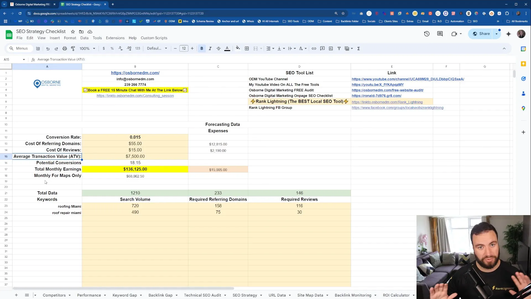The height and width of the screenshot is (299, 531).
Task: Switch to the Keyword Gap sheet tab
Action: point(125,295)
